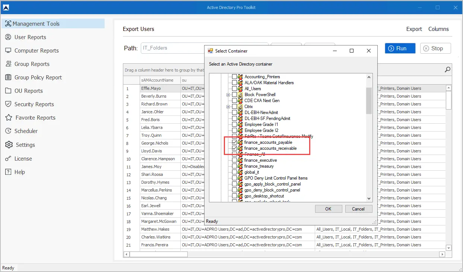This screenshot has height=272, width=463.
Task: Expand the Block PowerShell node
Action: tap(228, 95)
